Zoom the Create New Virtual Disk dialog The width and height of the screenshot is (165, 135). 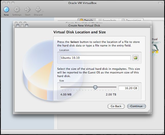coord(27,25)
